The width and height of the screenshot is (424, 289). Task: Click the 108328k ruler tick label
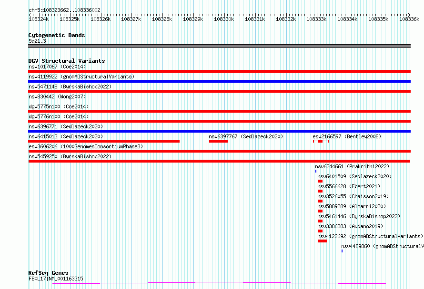[x=162, y=19]
